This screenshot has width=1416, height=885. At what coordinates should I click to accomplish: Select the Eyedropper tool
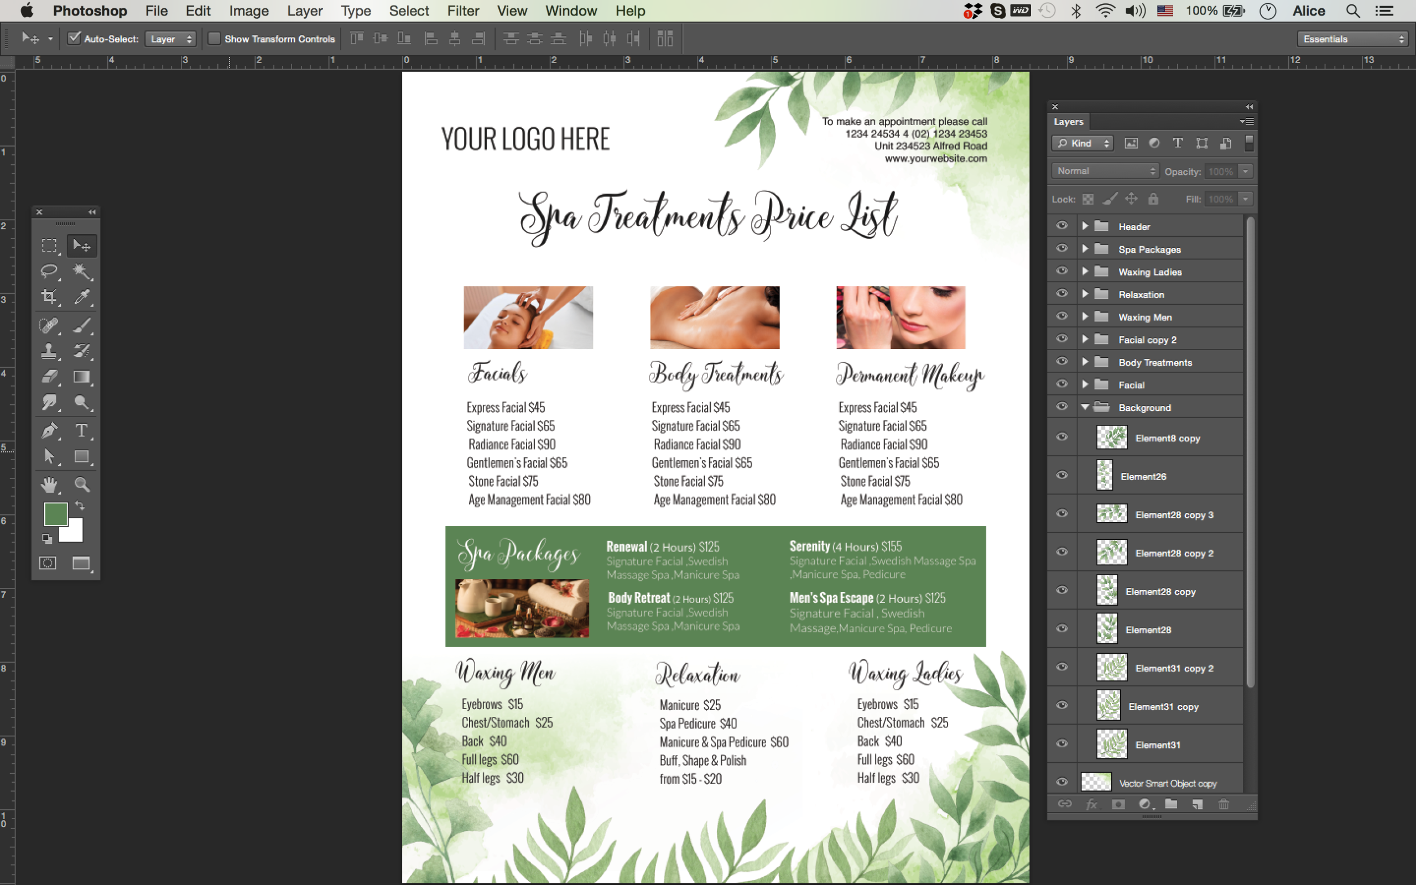click(82, 297)
